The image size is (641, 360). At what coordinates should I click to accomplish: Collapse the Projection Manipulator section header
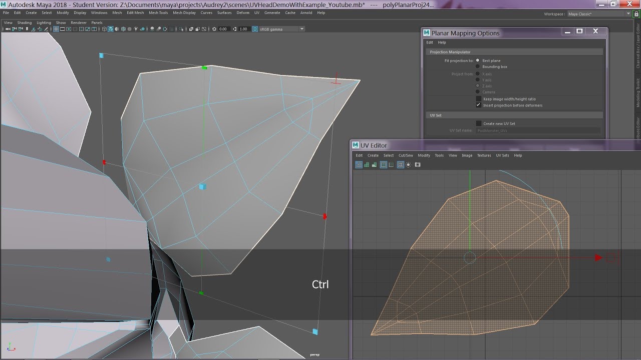point(514,52)
